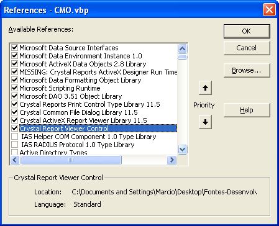Uncheck MISSING Crystal Reports ActiveX Designer reference
279x226 pixels.
point(14,72)
